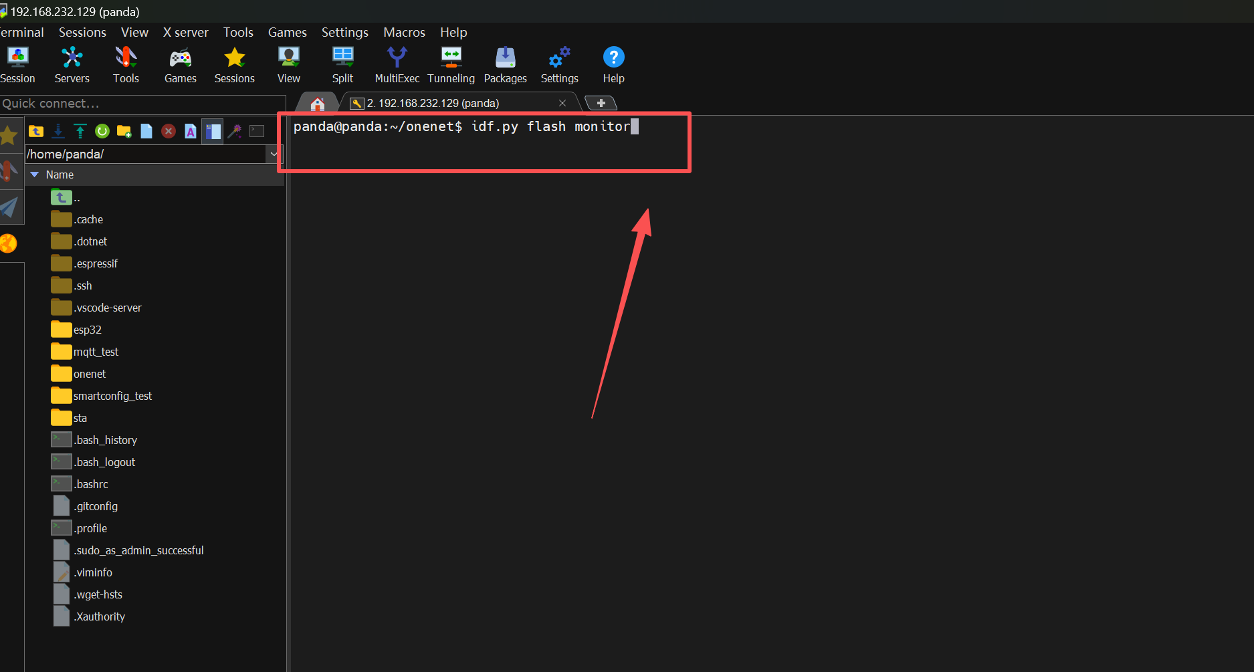Select the .gitconfig file

click(85, 506)
